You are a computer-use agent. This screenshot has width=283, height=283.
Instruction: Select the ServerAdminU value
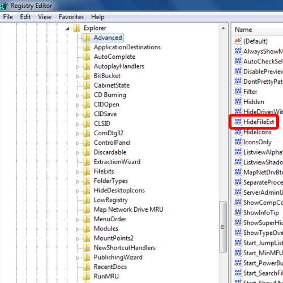[x=263, y=192]
